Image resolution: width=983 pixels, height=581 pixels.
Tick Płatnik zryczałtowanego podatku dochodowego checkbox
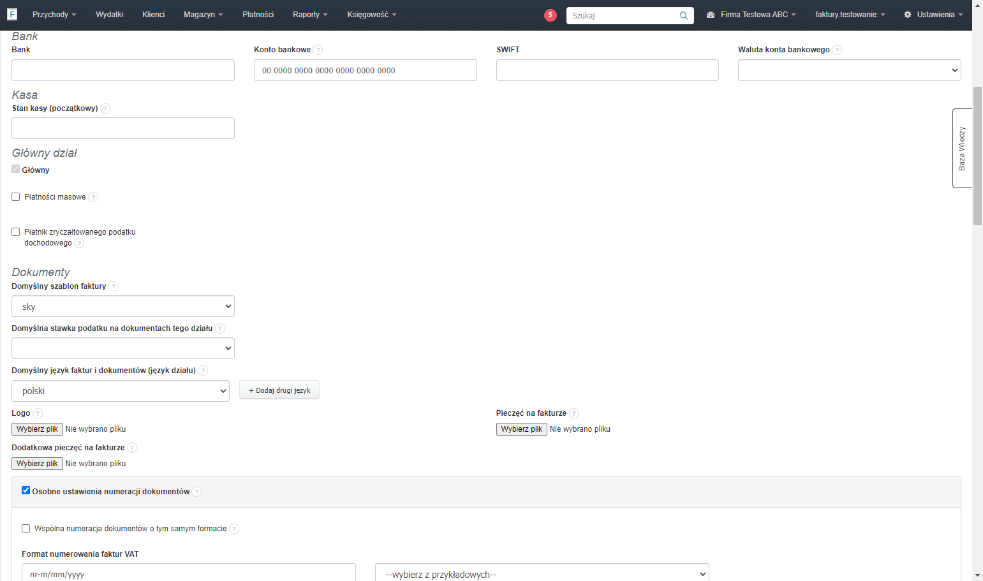pyautogui.click(x=16, y=232)
